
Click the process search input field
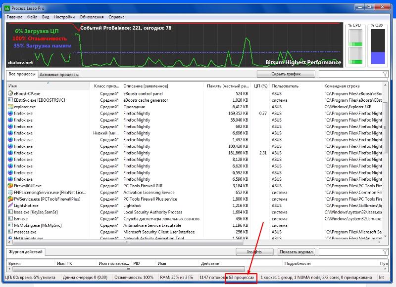tap(350, 74)
